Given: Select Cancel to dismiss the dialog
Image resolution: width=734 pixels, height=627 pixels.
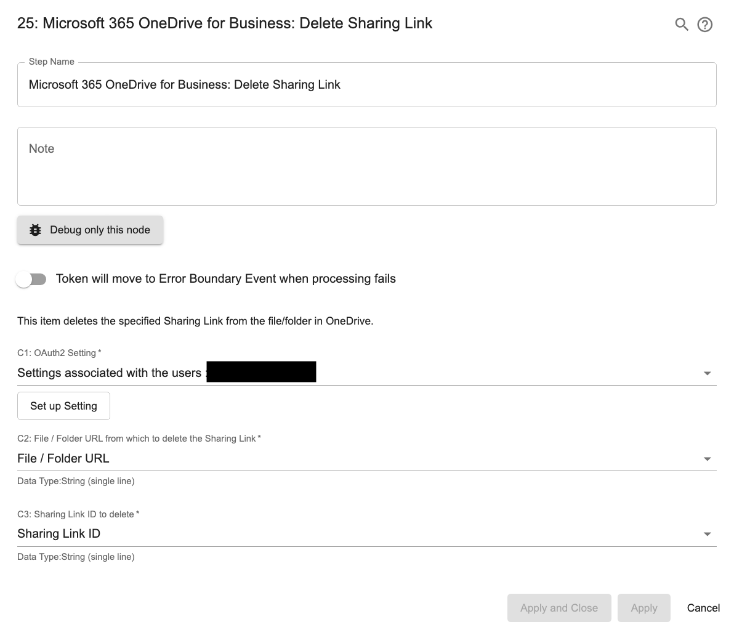Looking at the screenshot, I should point(703,608).
